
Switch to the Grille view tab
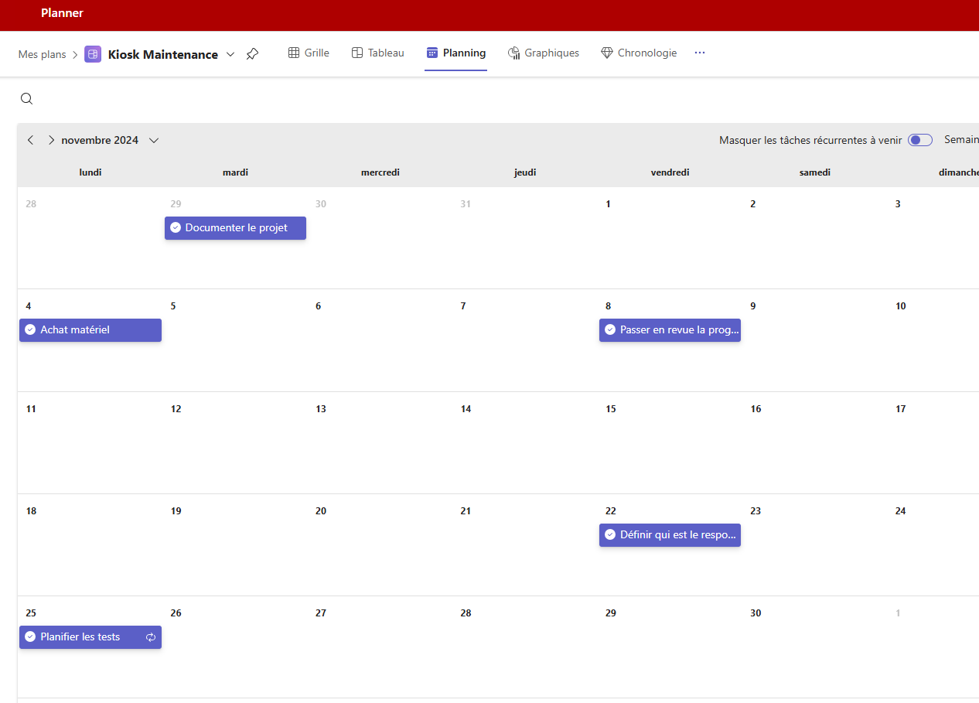(x=309, y=53)
